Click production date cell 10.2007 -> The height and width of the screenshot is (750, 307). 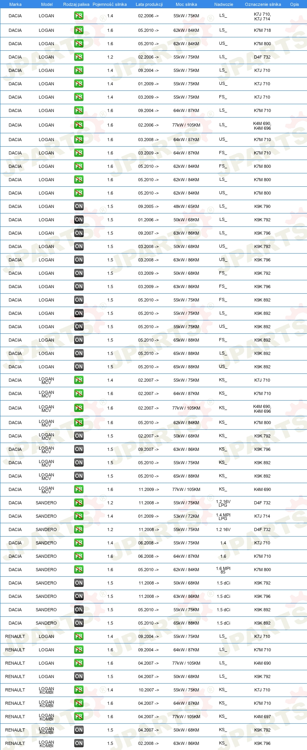pyautogui.click(x=148, y=690)
